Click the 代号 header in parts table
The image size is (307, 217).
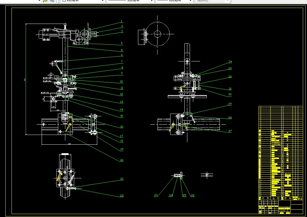point(266,198)
